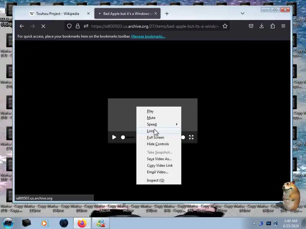Toggle Loop in the context menu
The height and width of the screenshot is (229, 306).
pos(159,131)
